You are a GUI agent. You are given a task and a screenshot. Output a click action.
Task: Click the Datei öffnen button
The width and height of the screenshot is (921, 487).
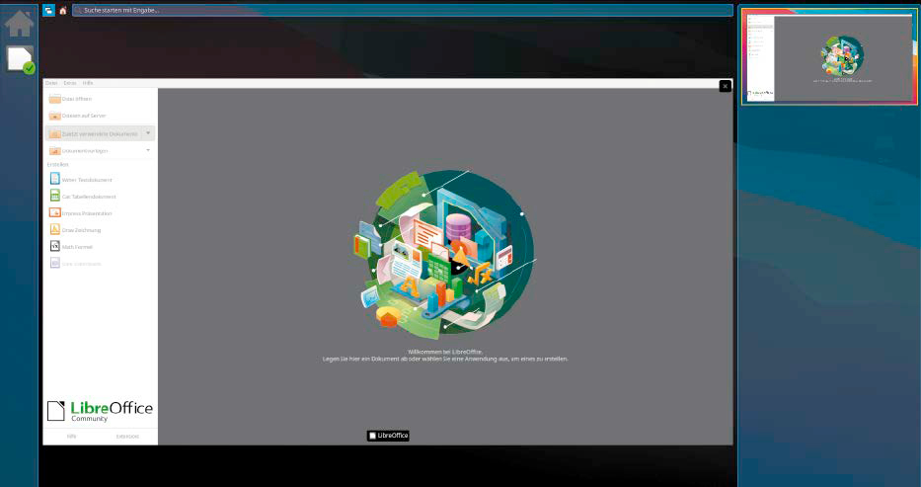click(71, 100)
